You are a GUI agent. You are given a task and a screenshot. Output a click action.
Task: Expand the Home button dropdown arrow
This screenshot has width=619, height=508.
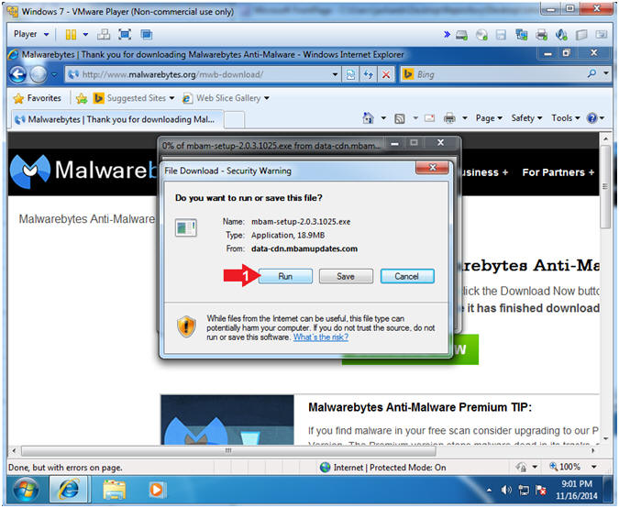click(383, 118)
